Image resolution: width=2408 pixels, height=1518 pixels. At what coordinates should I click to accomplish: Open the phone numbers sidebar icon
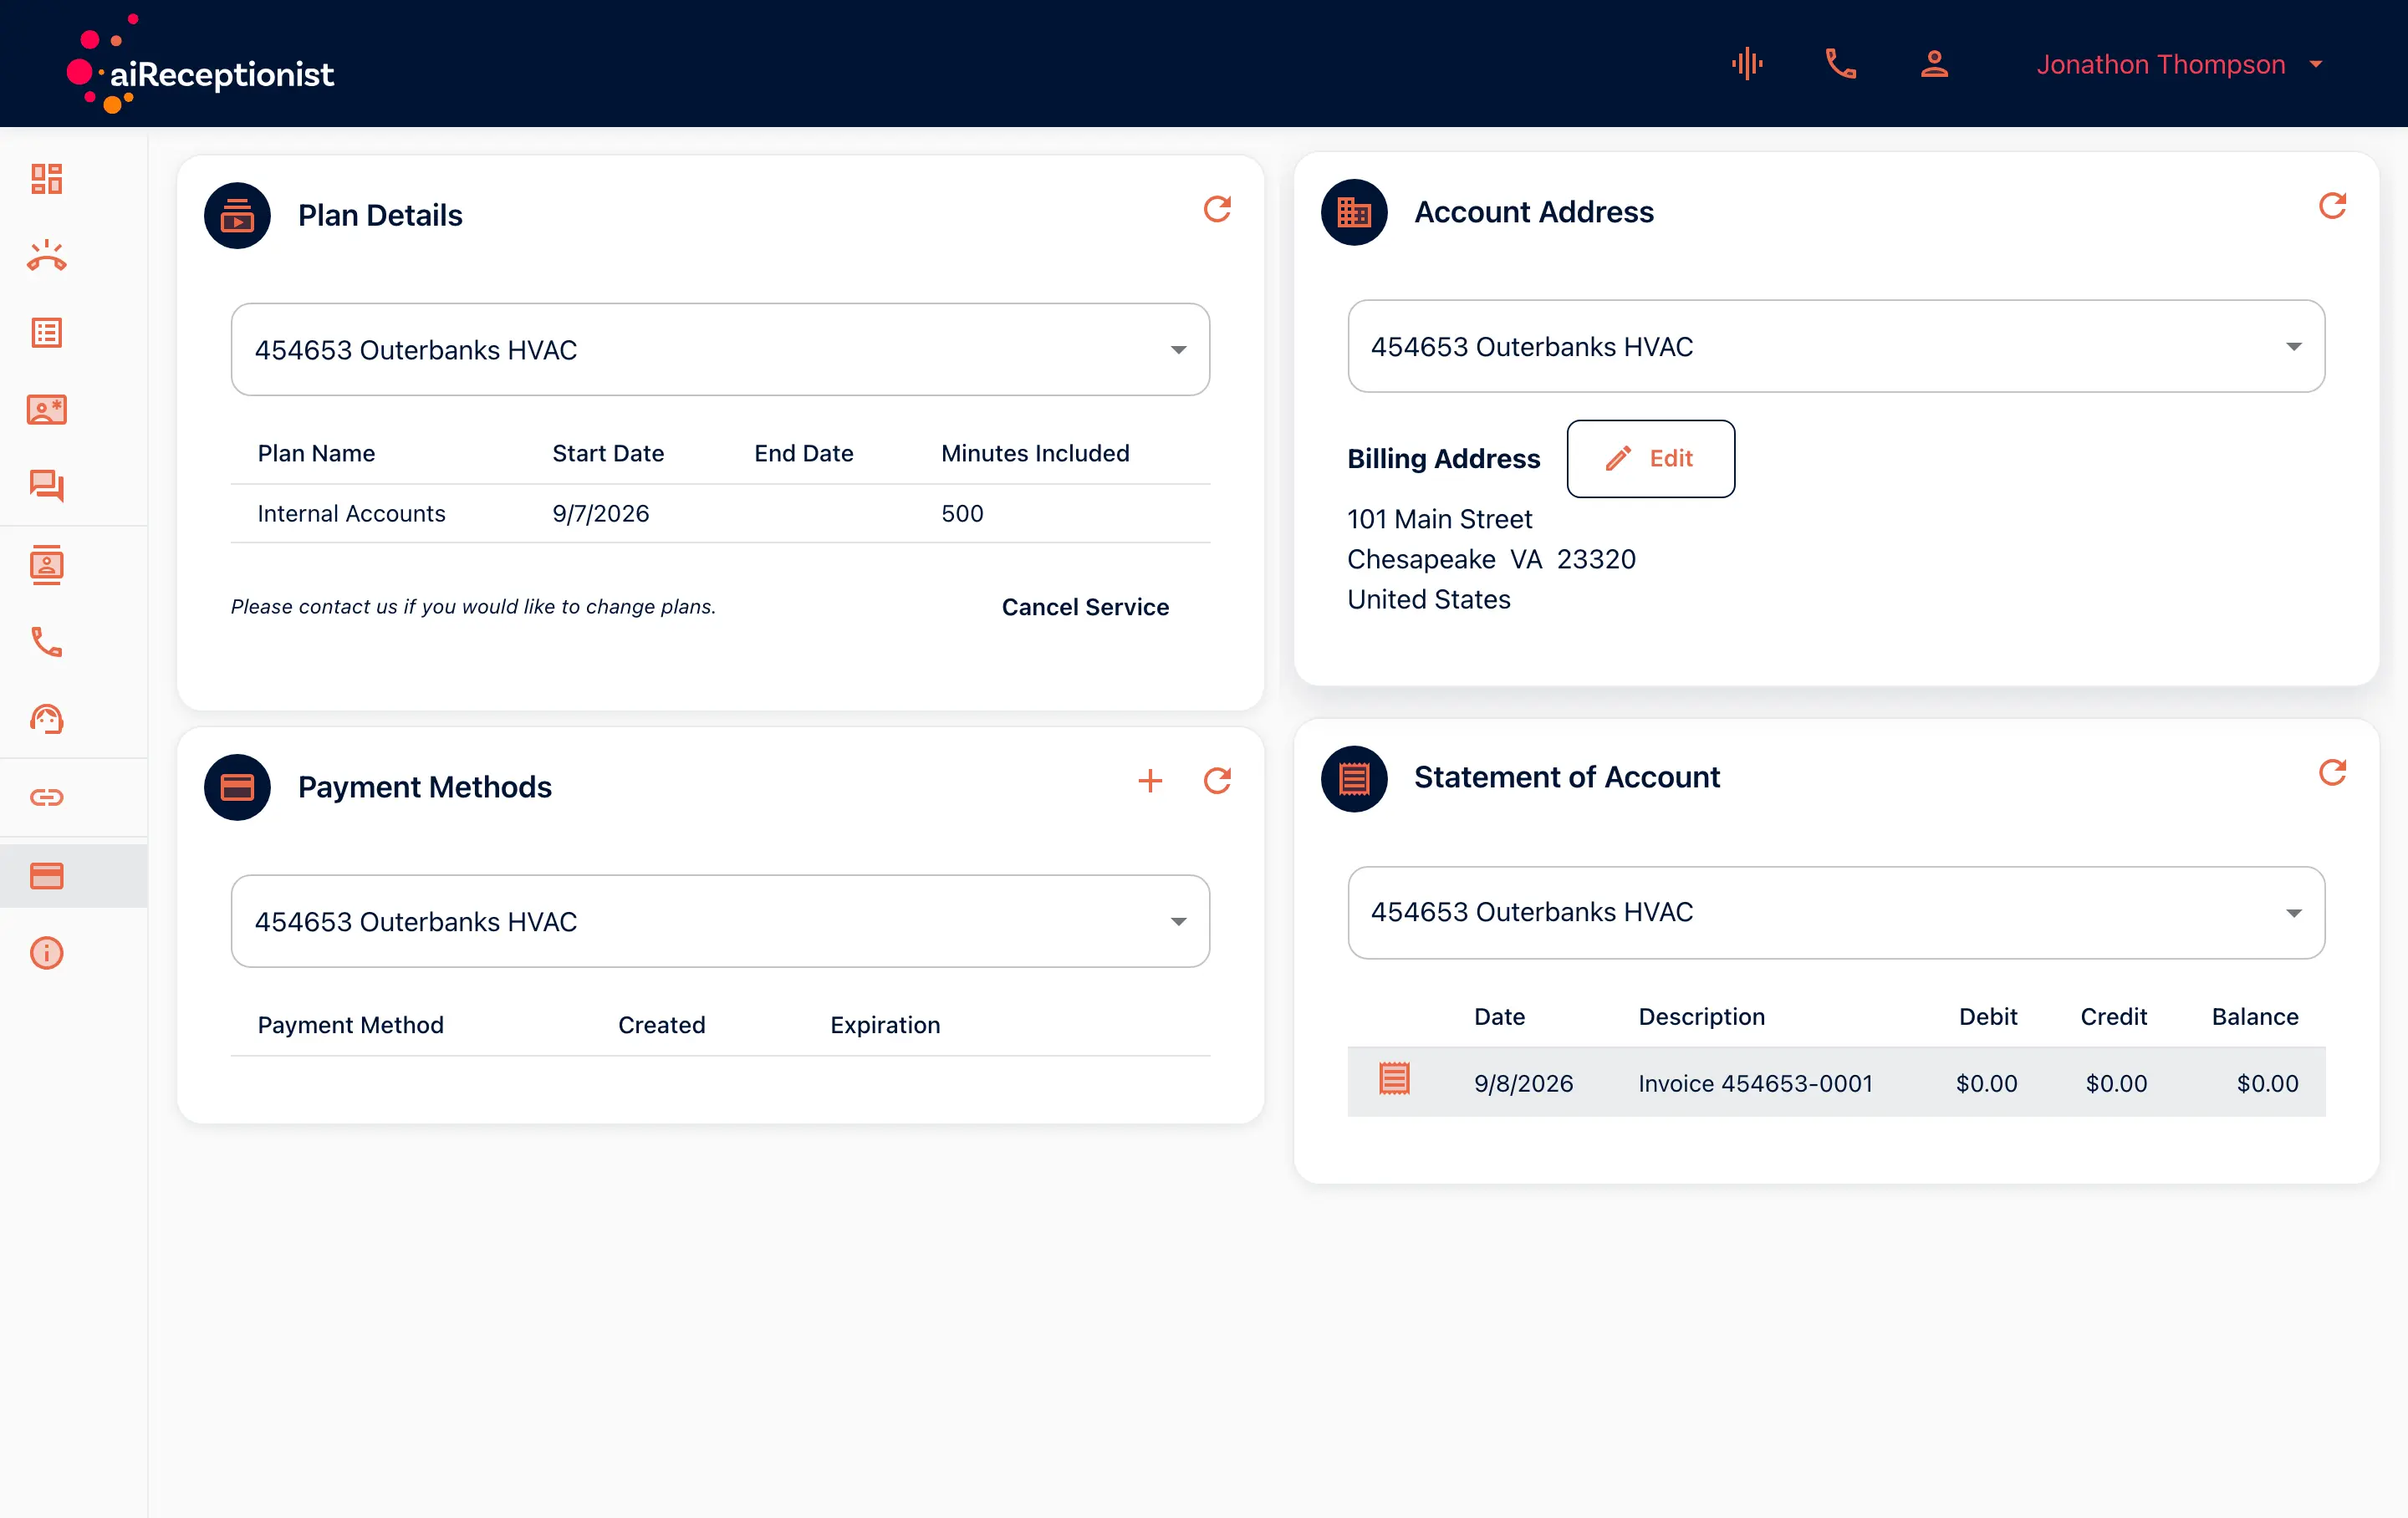coord(46,642)
